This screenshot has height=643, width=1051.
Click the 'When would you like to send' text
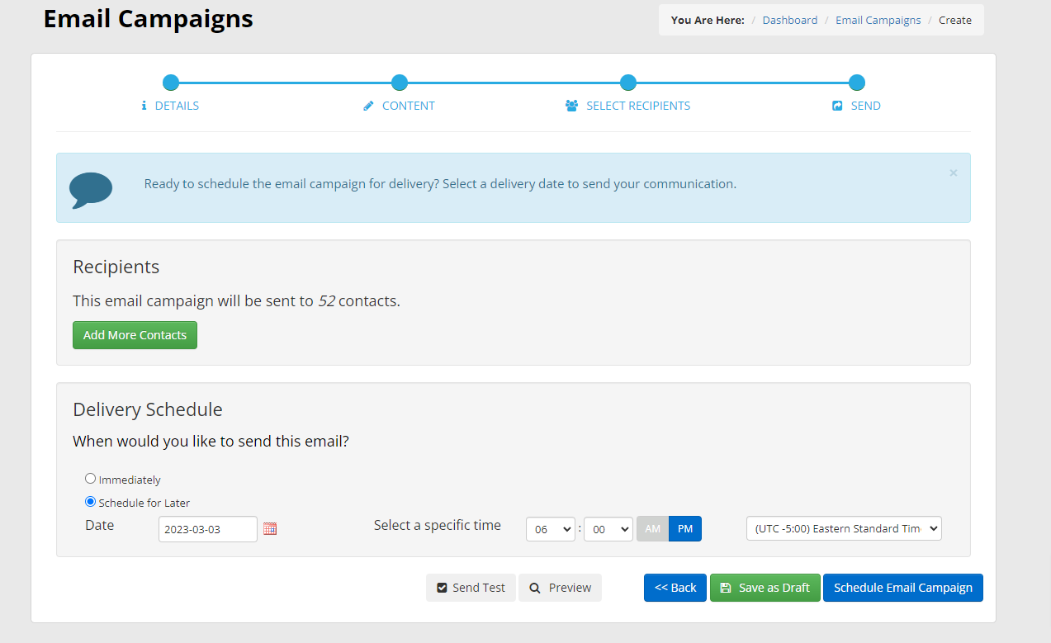(x=211, y=442)
